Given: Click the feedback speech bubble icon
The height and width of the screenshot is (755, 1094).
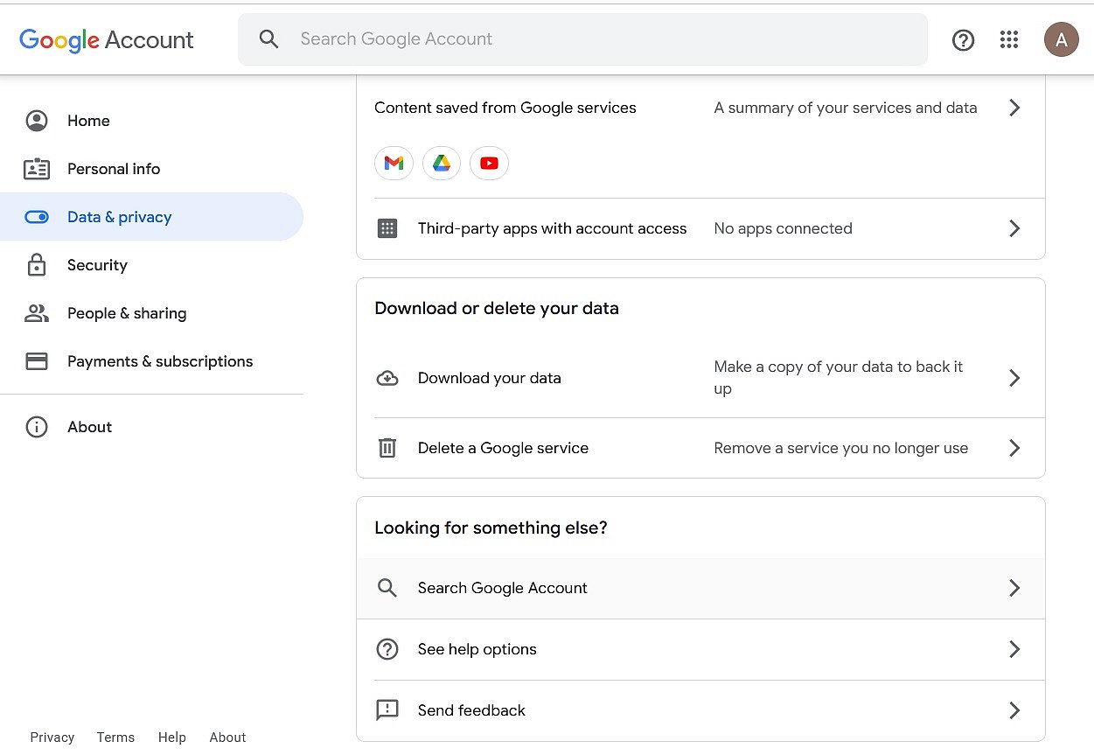Looking at the screenshot, I should [x=387, y=710].
